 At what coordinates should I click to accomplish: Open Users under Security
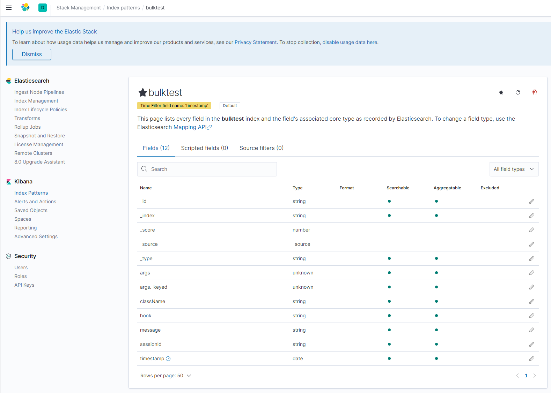21,267
